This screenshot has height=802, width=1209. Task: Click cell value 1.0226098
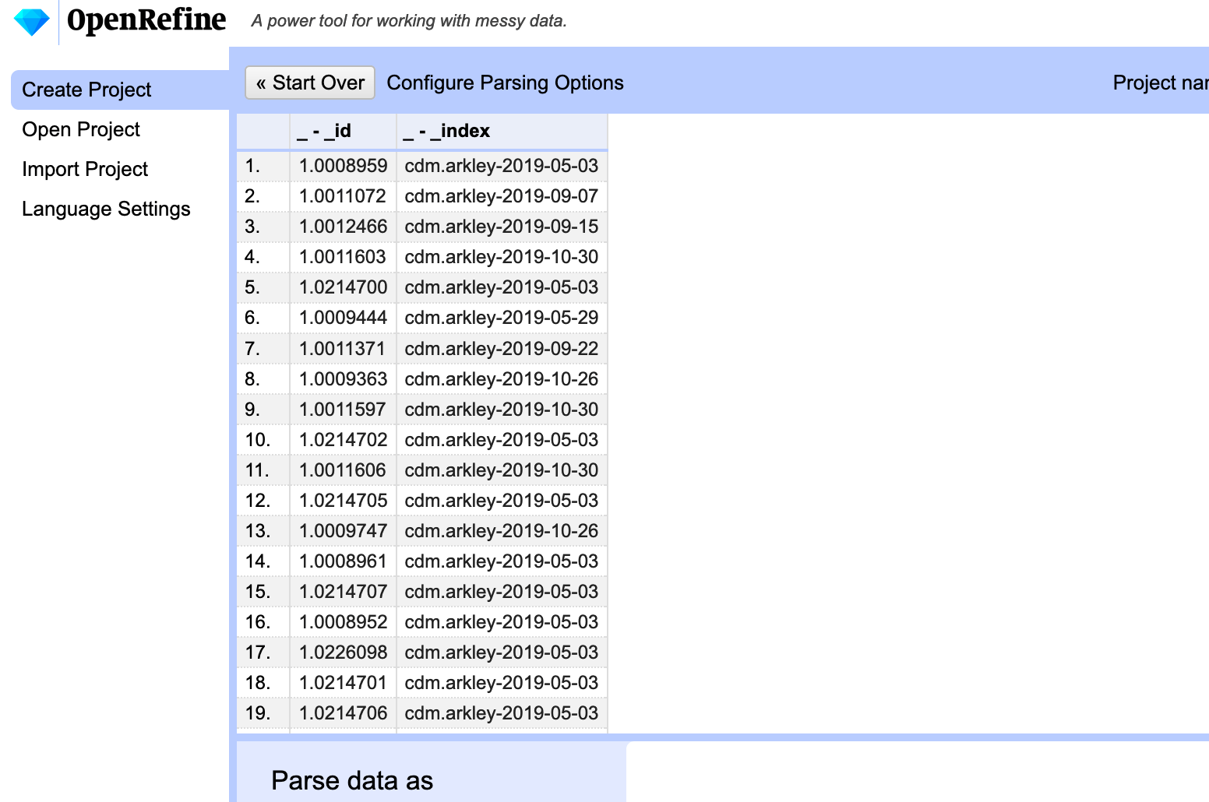(x=343, y=653)
